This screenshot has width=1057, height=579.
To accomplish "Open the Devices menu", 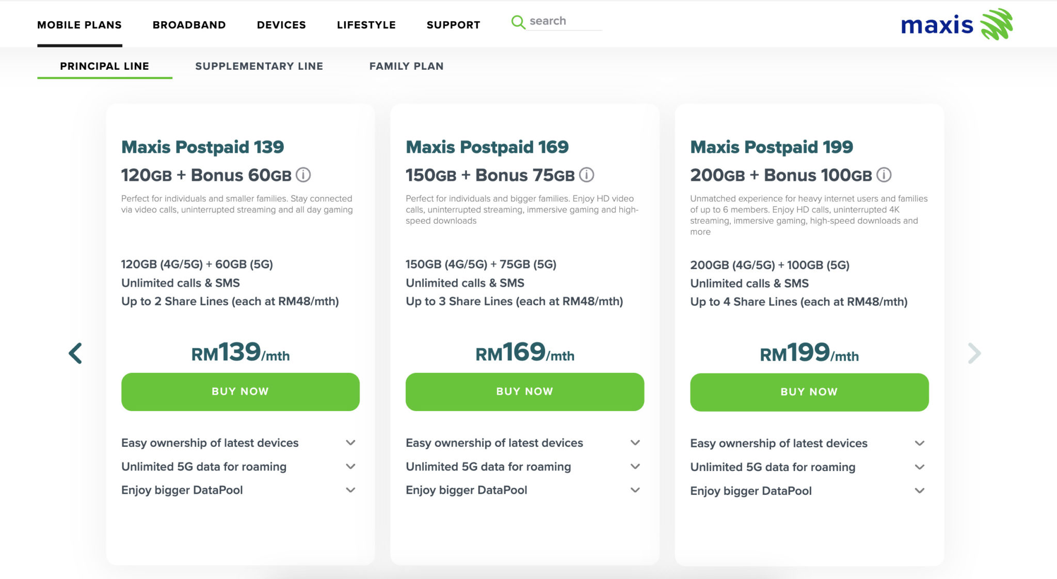I will pyautogui.click(x=281, y=25).
